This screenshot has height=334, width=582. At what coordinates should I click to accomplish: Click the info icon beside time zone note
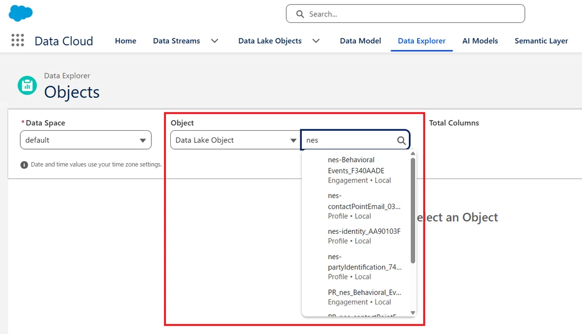(x=24, y=165)
